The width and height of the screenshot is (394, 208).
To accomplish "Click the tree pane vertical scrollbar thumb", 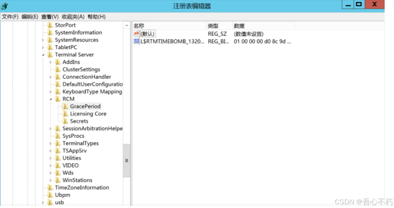I will (126, 160).
